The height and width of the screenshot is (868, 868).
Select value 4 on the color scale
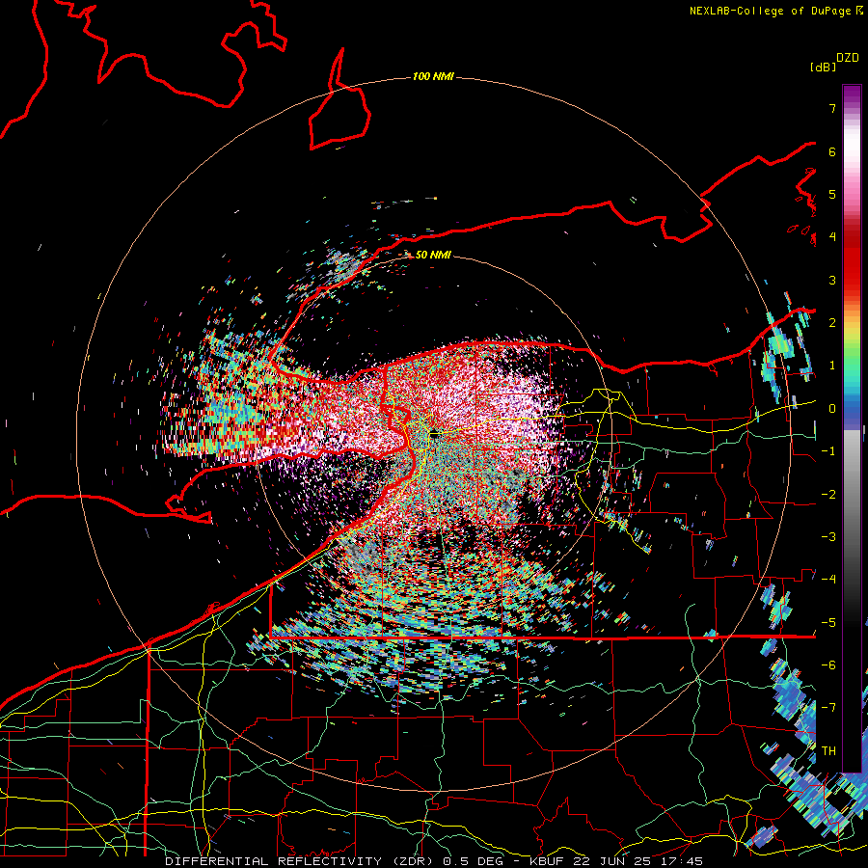pos(832,237)
